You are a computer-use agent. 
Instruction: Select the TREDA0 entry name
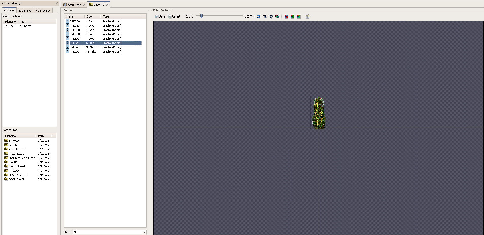coord(75,21)
